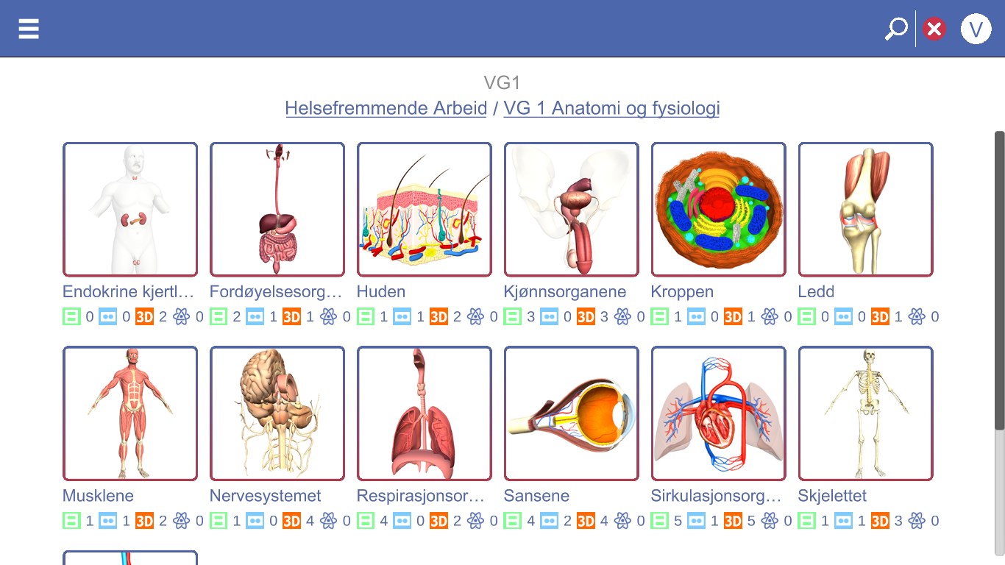1005x565 pixels.
Task: Click the red X close icon
Action: click(x=934, y=29)
